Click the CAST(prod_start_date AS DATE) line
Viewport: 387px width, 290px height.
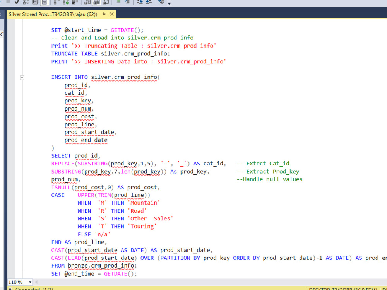pyautogui.click(x=132, y=250)
